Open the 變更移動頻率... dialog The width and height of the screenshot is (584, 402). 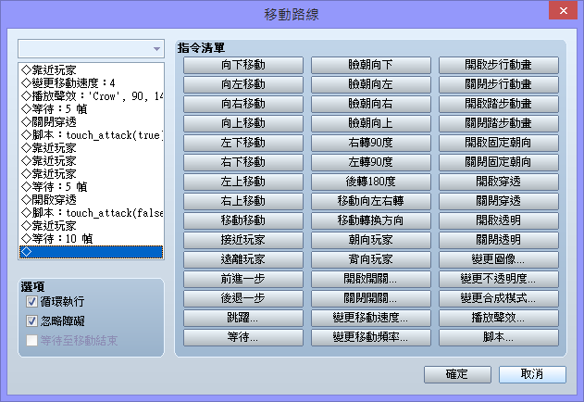pyautogui.click(x=370, y=337)
